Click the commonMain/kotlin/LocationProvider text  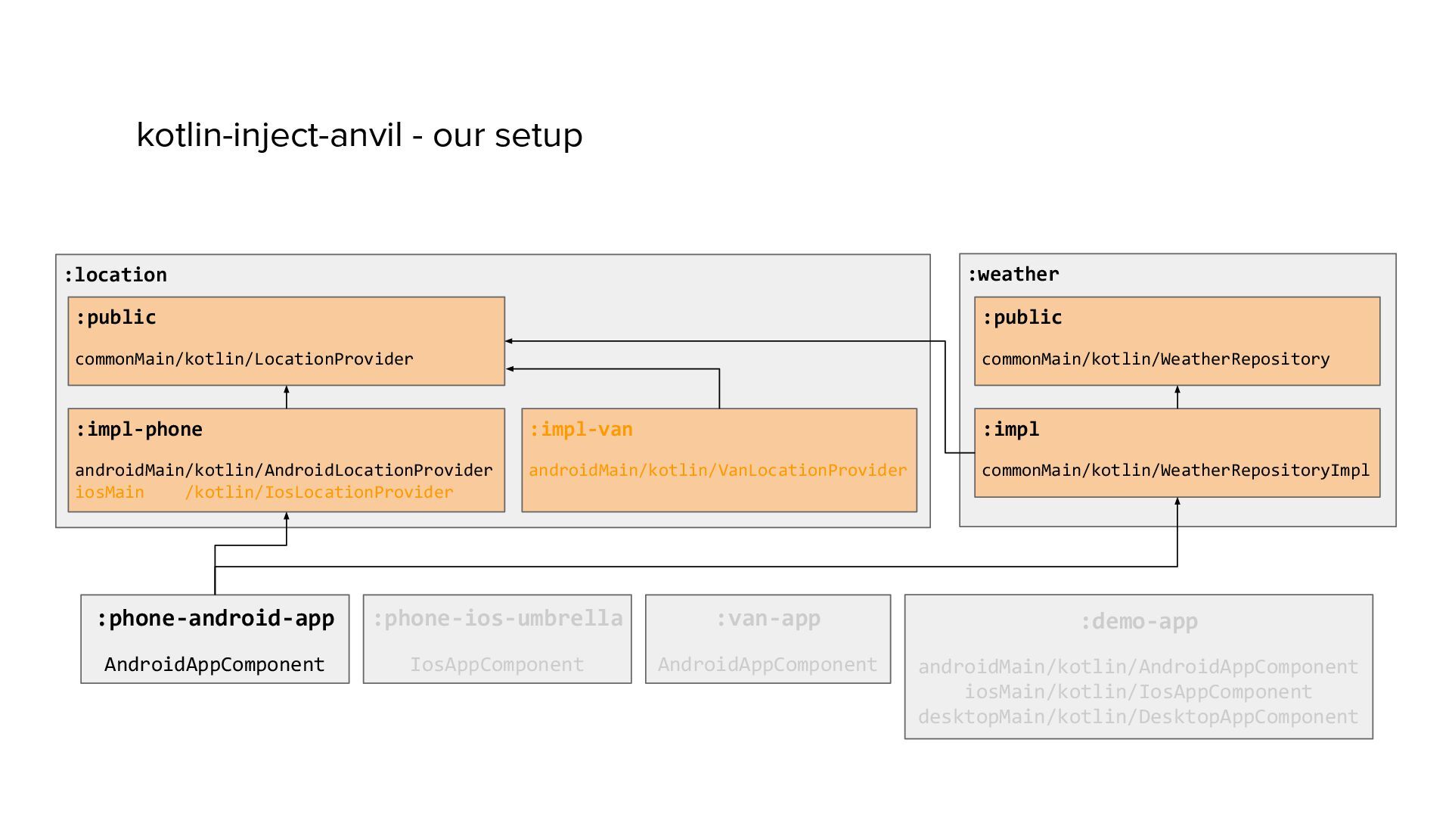pos(244,359)
